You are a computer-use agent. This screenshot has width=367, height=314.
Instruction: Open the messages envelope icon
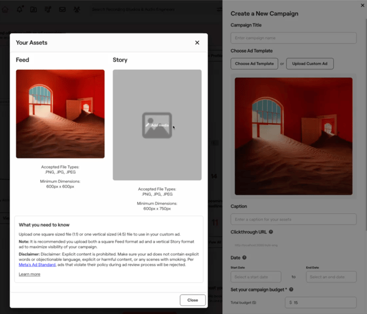[62, 10]
